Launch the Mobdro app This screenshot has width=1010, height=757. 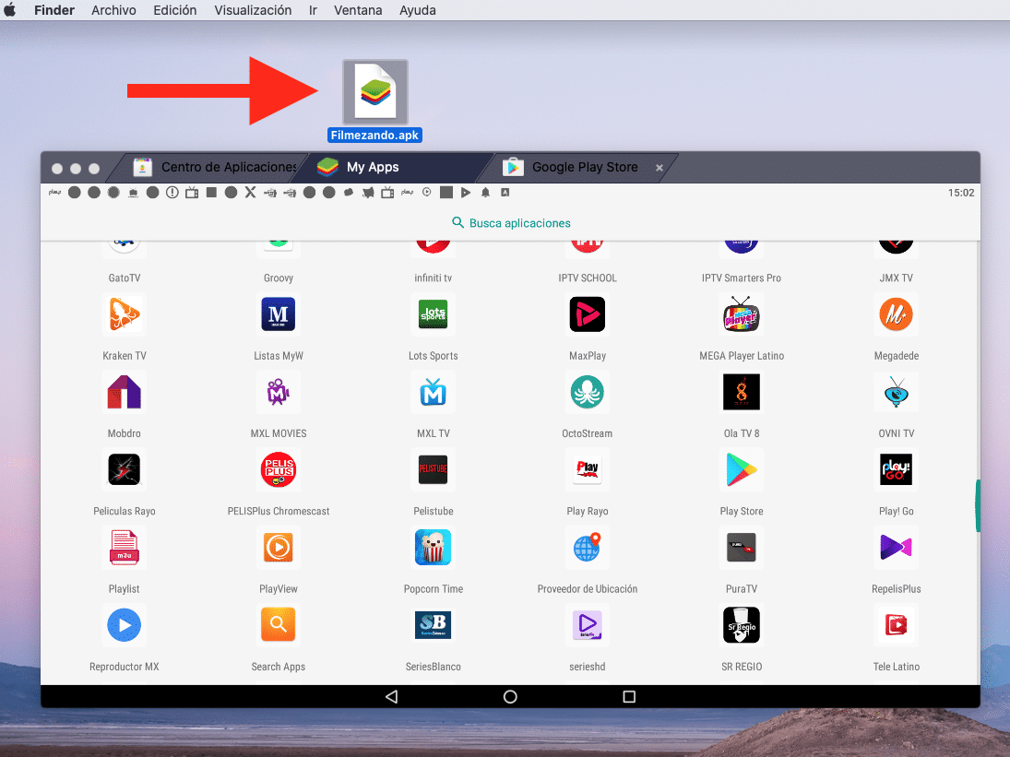point(124,392)
